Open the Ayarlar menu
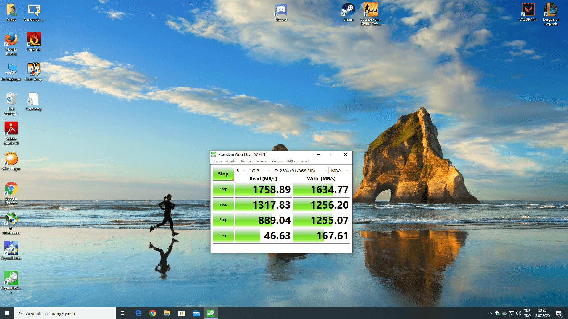Screen dimensions: 568x319 click(231, 161)
